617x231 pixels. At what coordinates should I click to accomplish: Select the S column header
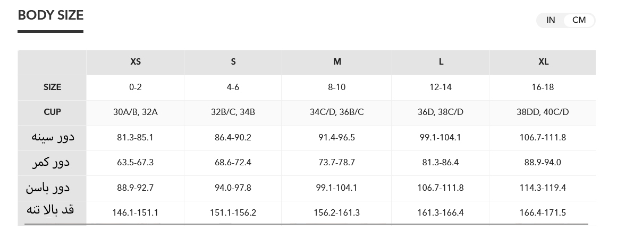click(233, 62)
